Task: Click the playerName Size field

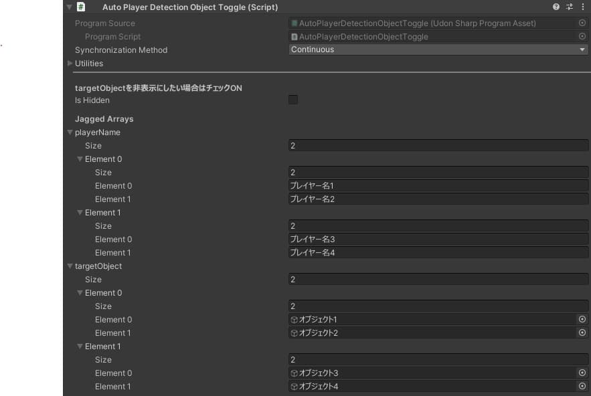Action: click(438, 146)
